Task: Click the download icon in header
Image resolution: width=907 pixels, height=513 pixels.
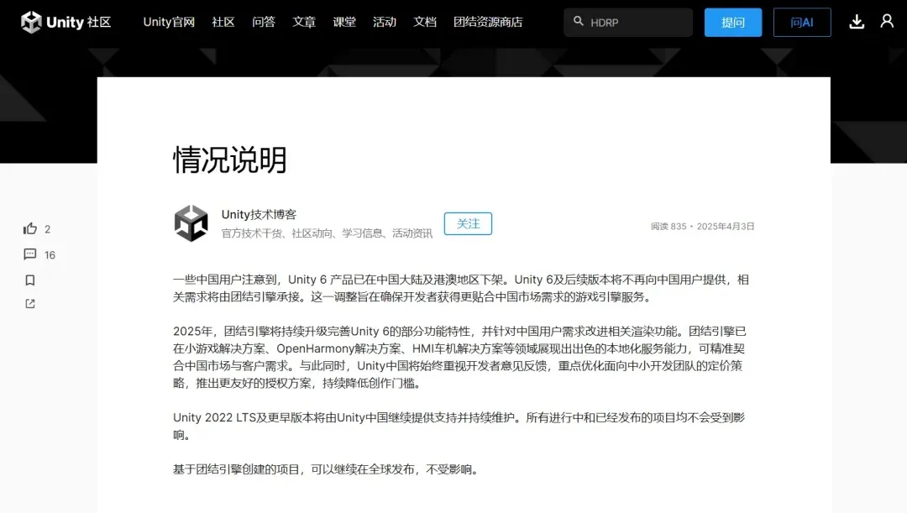Action: (857, 22)
